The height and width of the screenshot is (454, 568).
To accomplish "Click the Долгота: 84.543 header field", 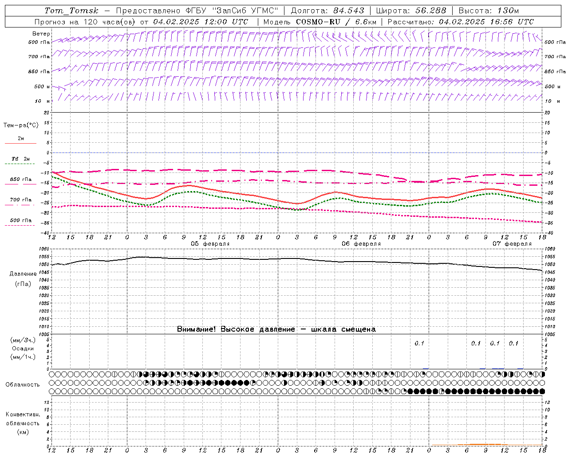I will [x=327, y=11].
